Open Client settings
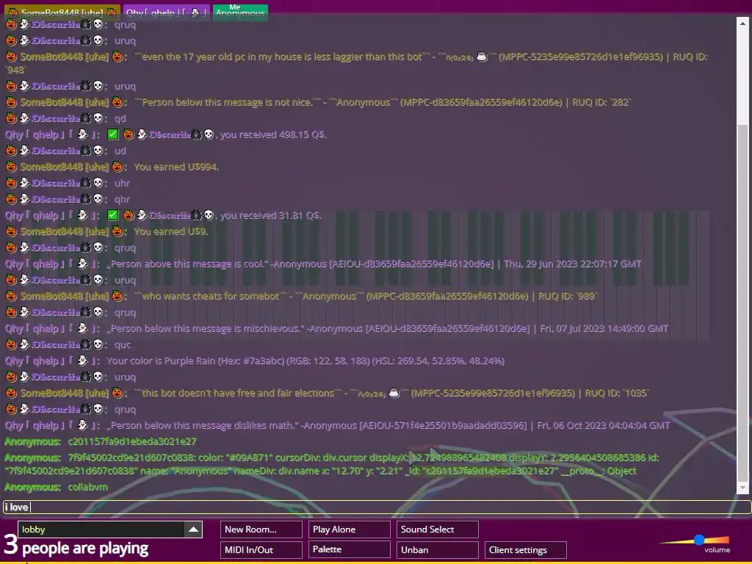Image resolution: width=752 pixels, height=564 pixels. (526, 549)
